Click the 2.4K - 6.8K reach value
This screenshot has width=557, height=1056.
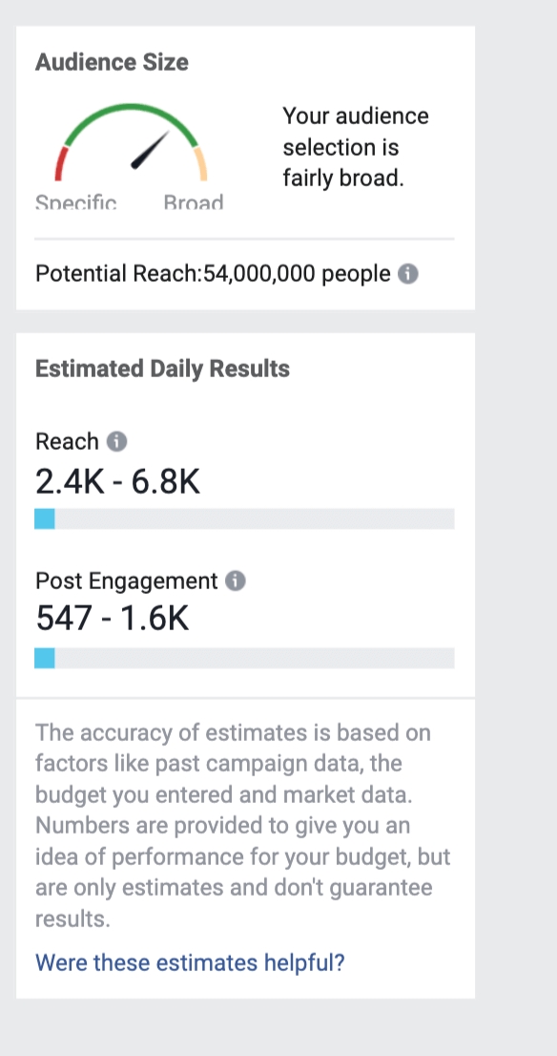117,481
